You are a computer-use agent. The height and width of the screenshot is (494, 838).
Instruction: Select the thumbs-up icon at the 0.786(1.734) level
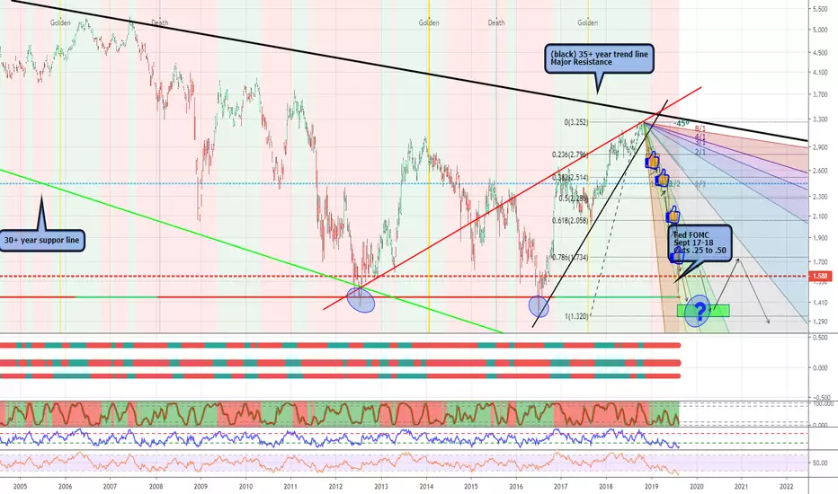pyautogui.click(x=676, y=256)
